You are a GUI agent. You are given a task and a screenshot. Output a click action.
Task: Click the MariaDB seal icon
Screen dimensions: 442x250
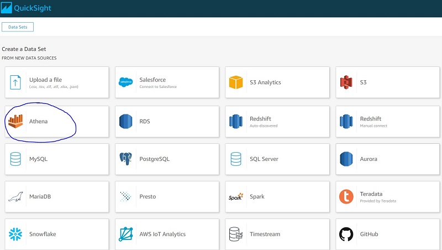point(15,197)
